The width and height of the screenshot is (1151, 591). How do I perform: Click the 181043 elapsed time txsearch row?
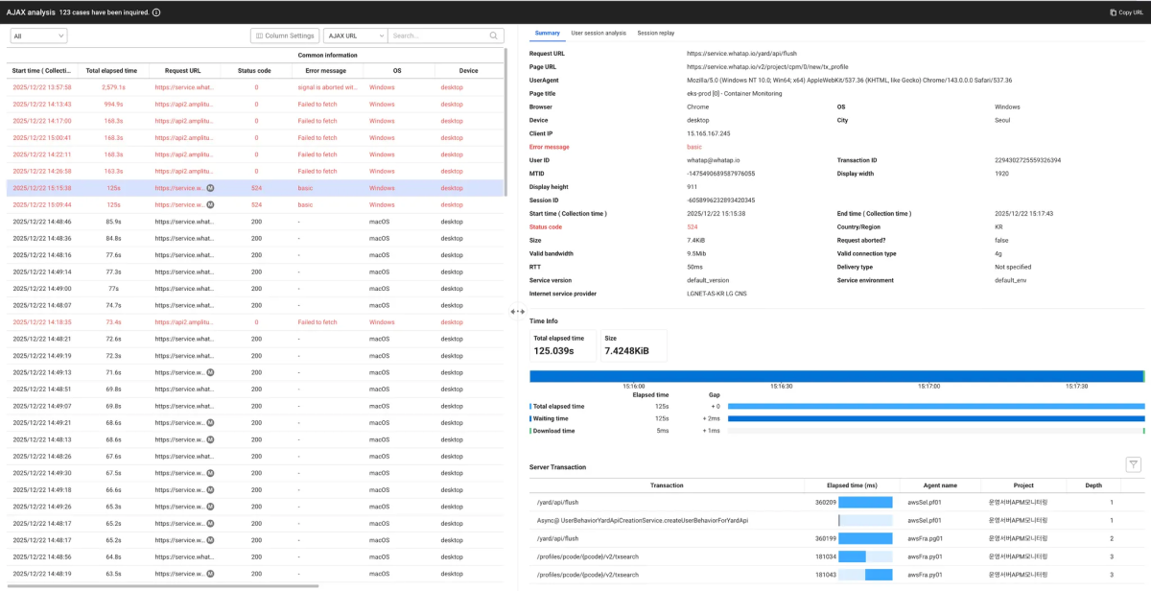pos(836,575)
